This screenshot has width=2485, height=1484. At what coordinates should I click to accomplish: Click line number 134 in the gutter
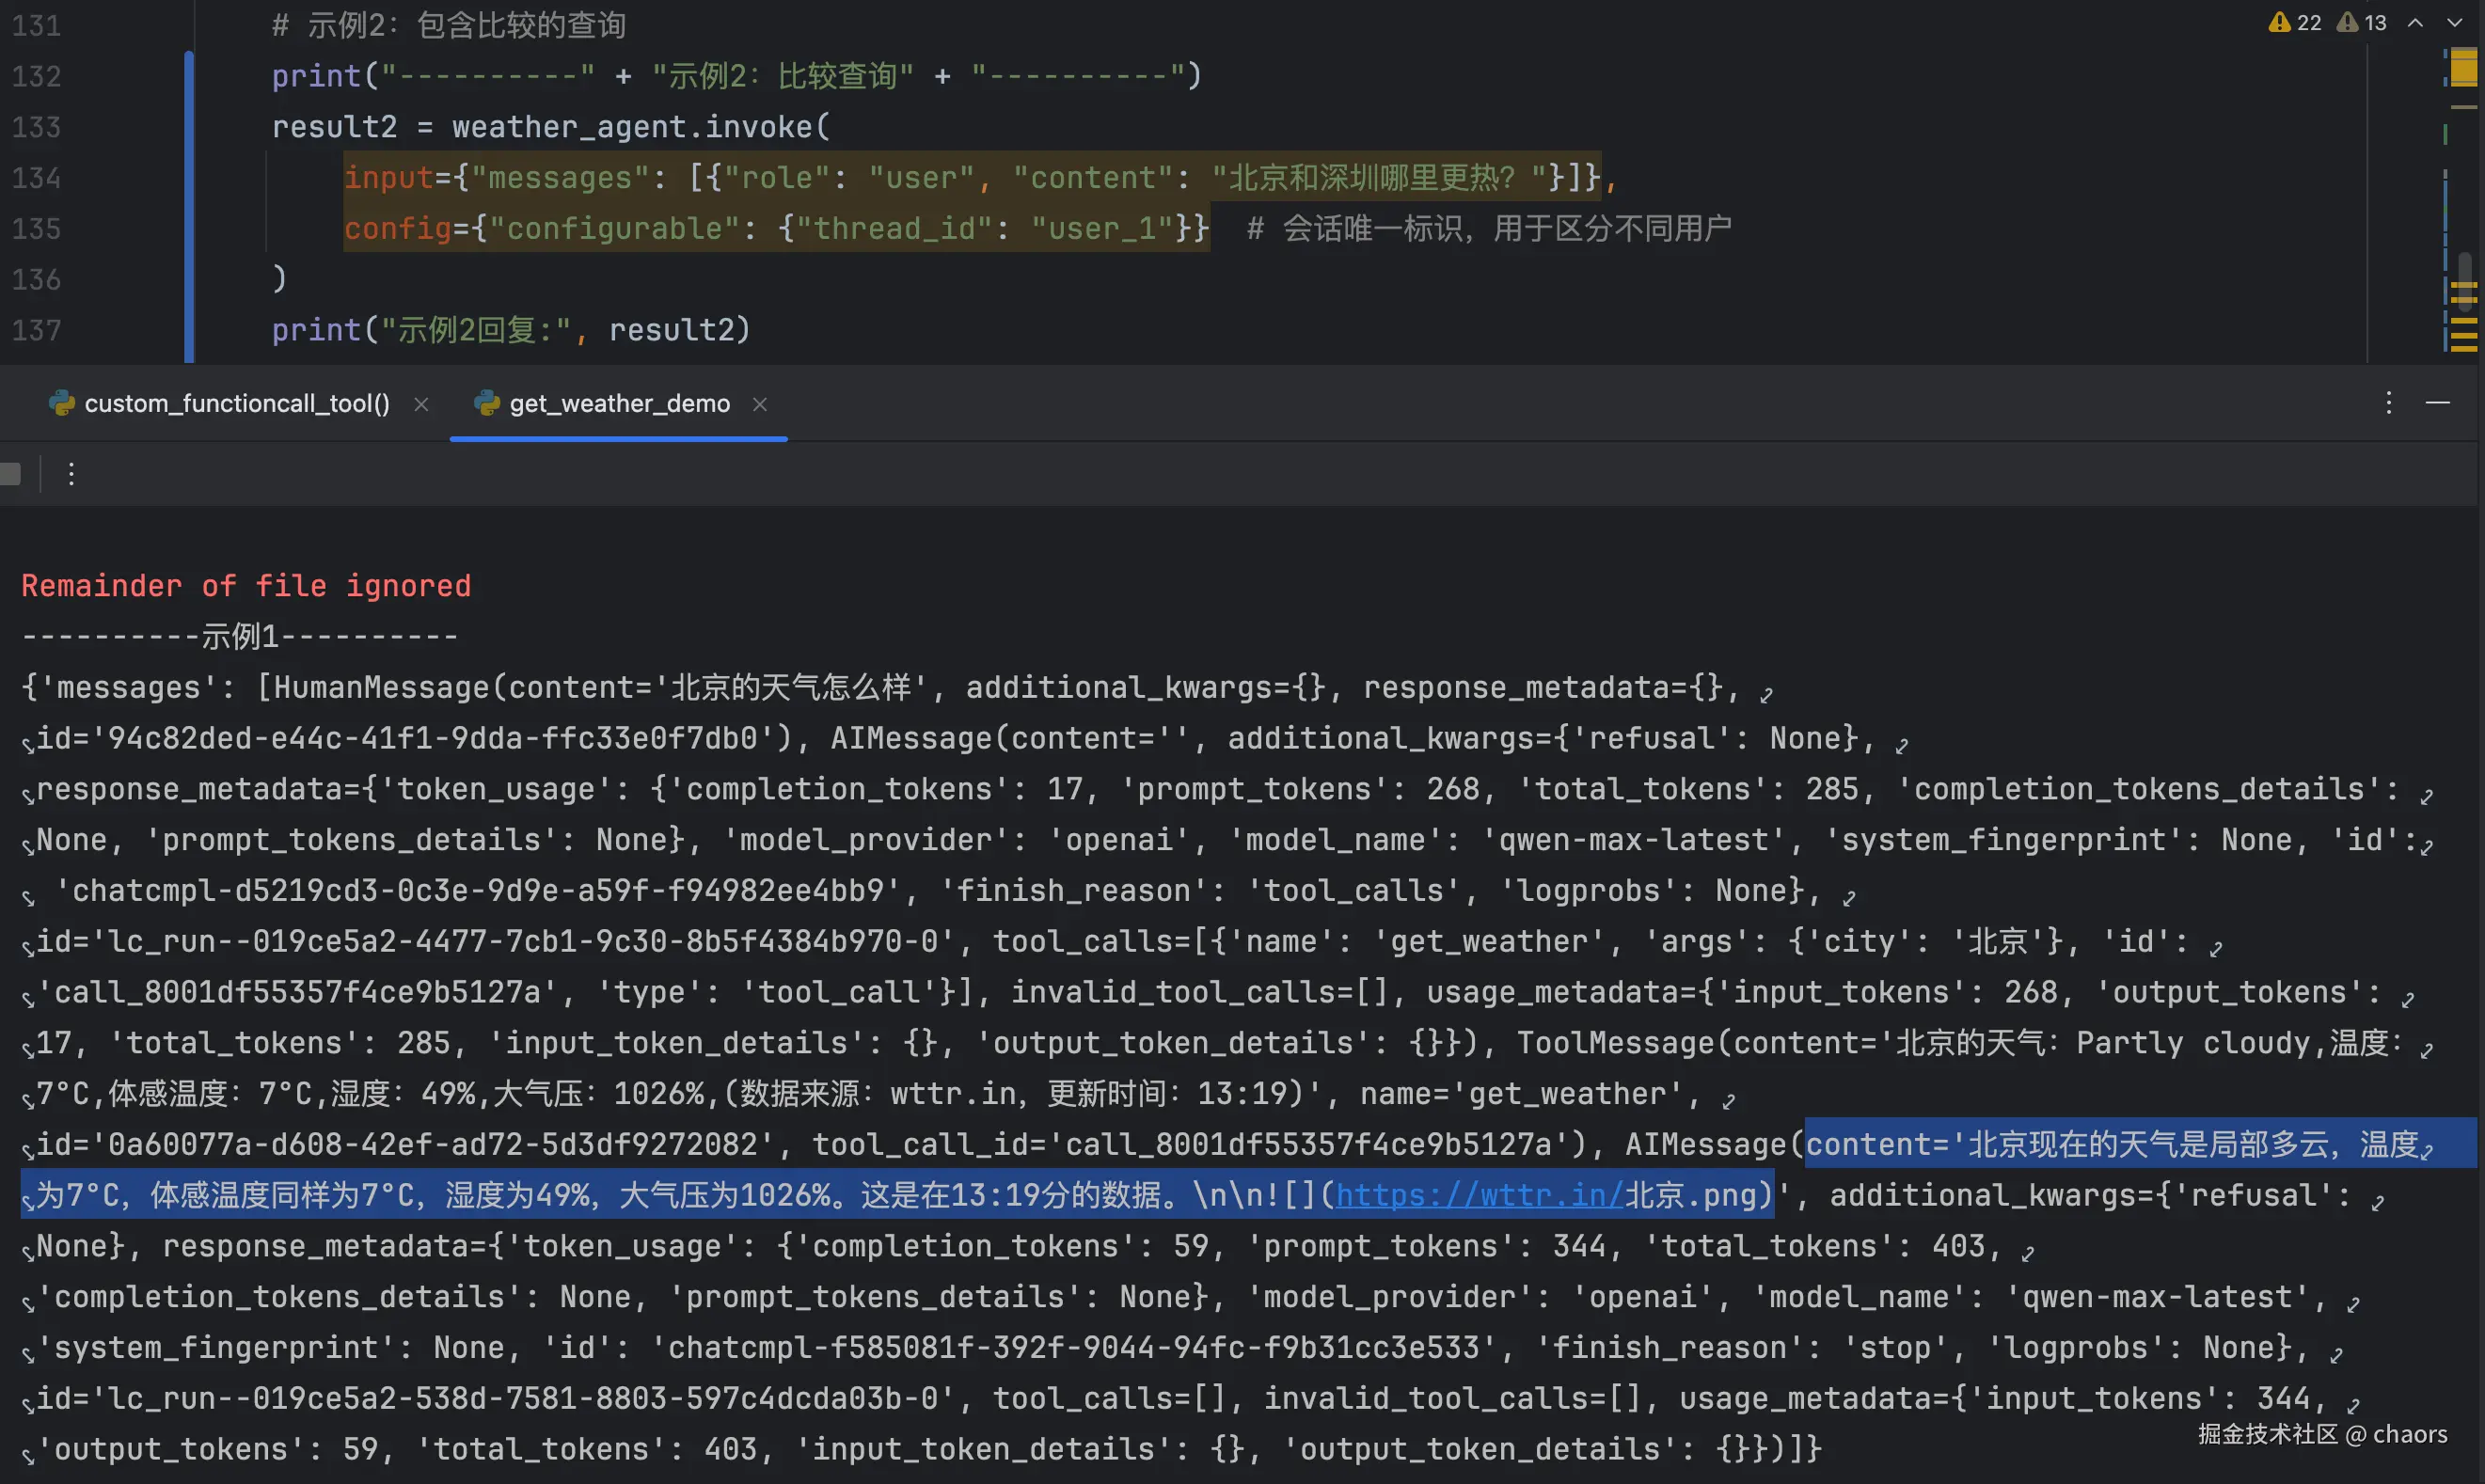36,178
